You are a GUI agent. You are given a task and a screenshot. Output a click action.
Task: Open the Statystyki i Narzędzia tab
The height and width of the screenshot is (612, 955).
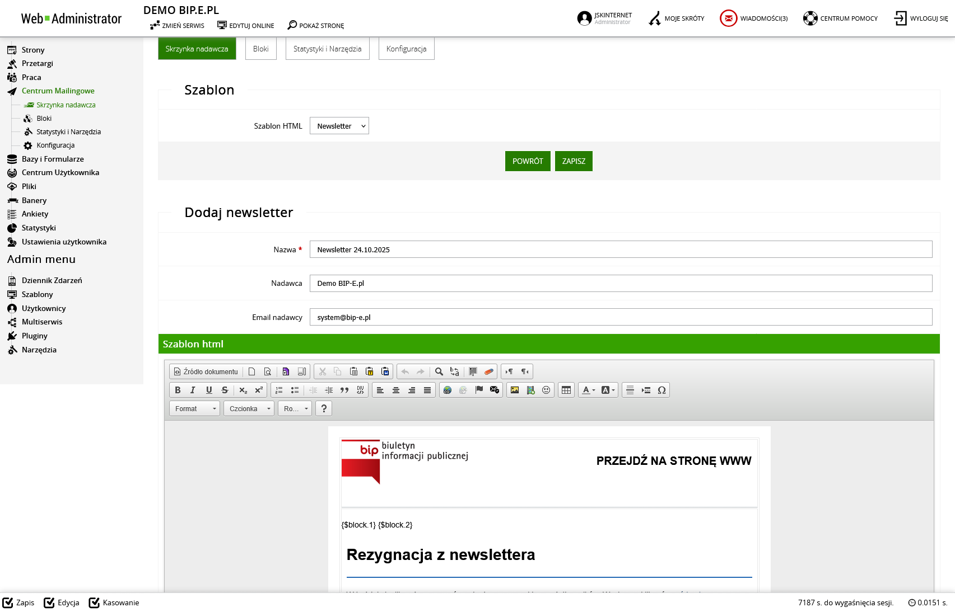327,49
